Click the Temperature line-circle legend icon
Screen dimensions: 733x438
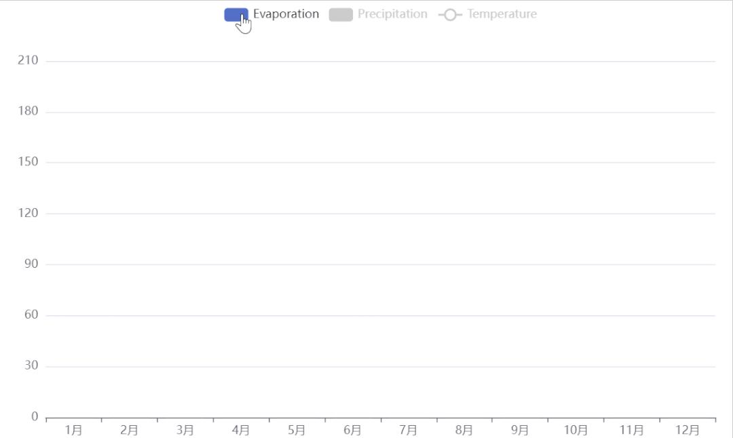tap(450, 14)
